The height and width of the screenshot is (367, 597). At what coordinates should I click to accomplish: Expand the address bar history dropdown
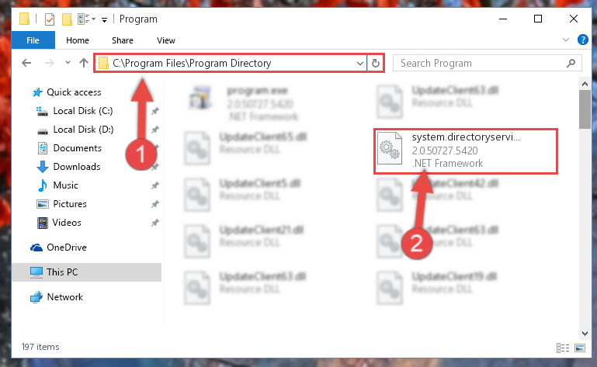pyautogui.click(x=359, y=63)
